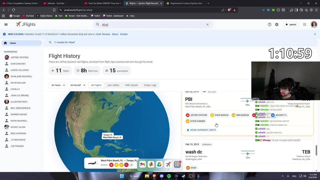Click the Steve Hansen passenger chip
Screen dimensions: 320x180
click(x=195, y=121)
